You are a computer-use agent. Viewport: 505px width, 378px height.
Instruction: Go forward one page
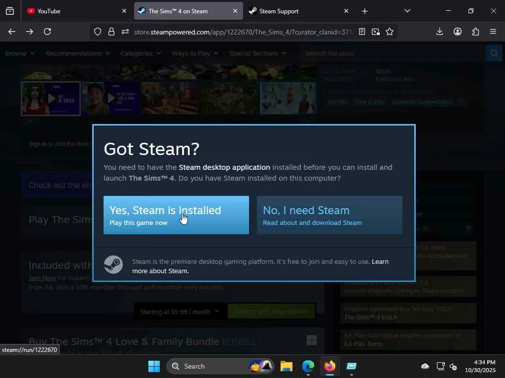(x=30, y=31)
